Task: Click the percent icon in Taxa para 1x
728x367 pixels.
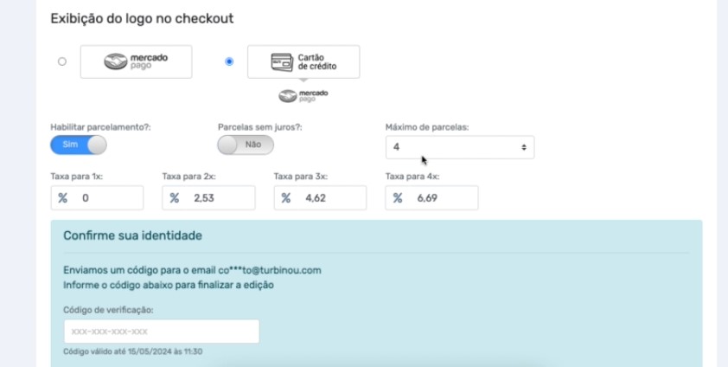Action: pyautogui.click(x=62, y=198)
